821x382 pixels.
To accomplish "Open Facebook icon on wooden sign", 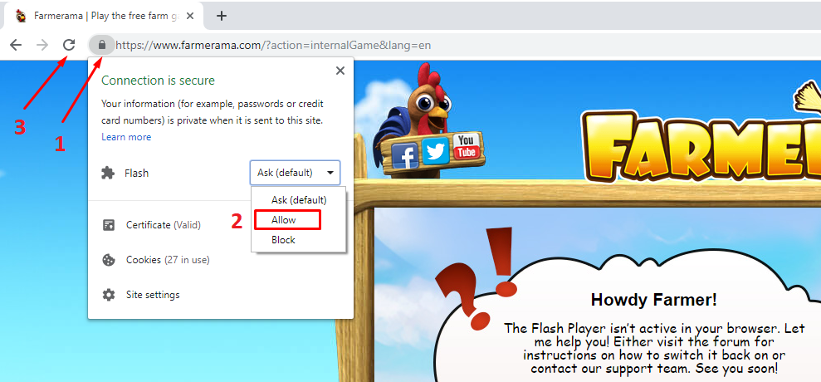I will click(x=404, y=154).
